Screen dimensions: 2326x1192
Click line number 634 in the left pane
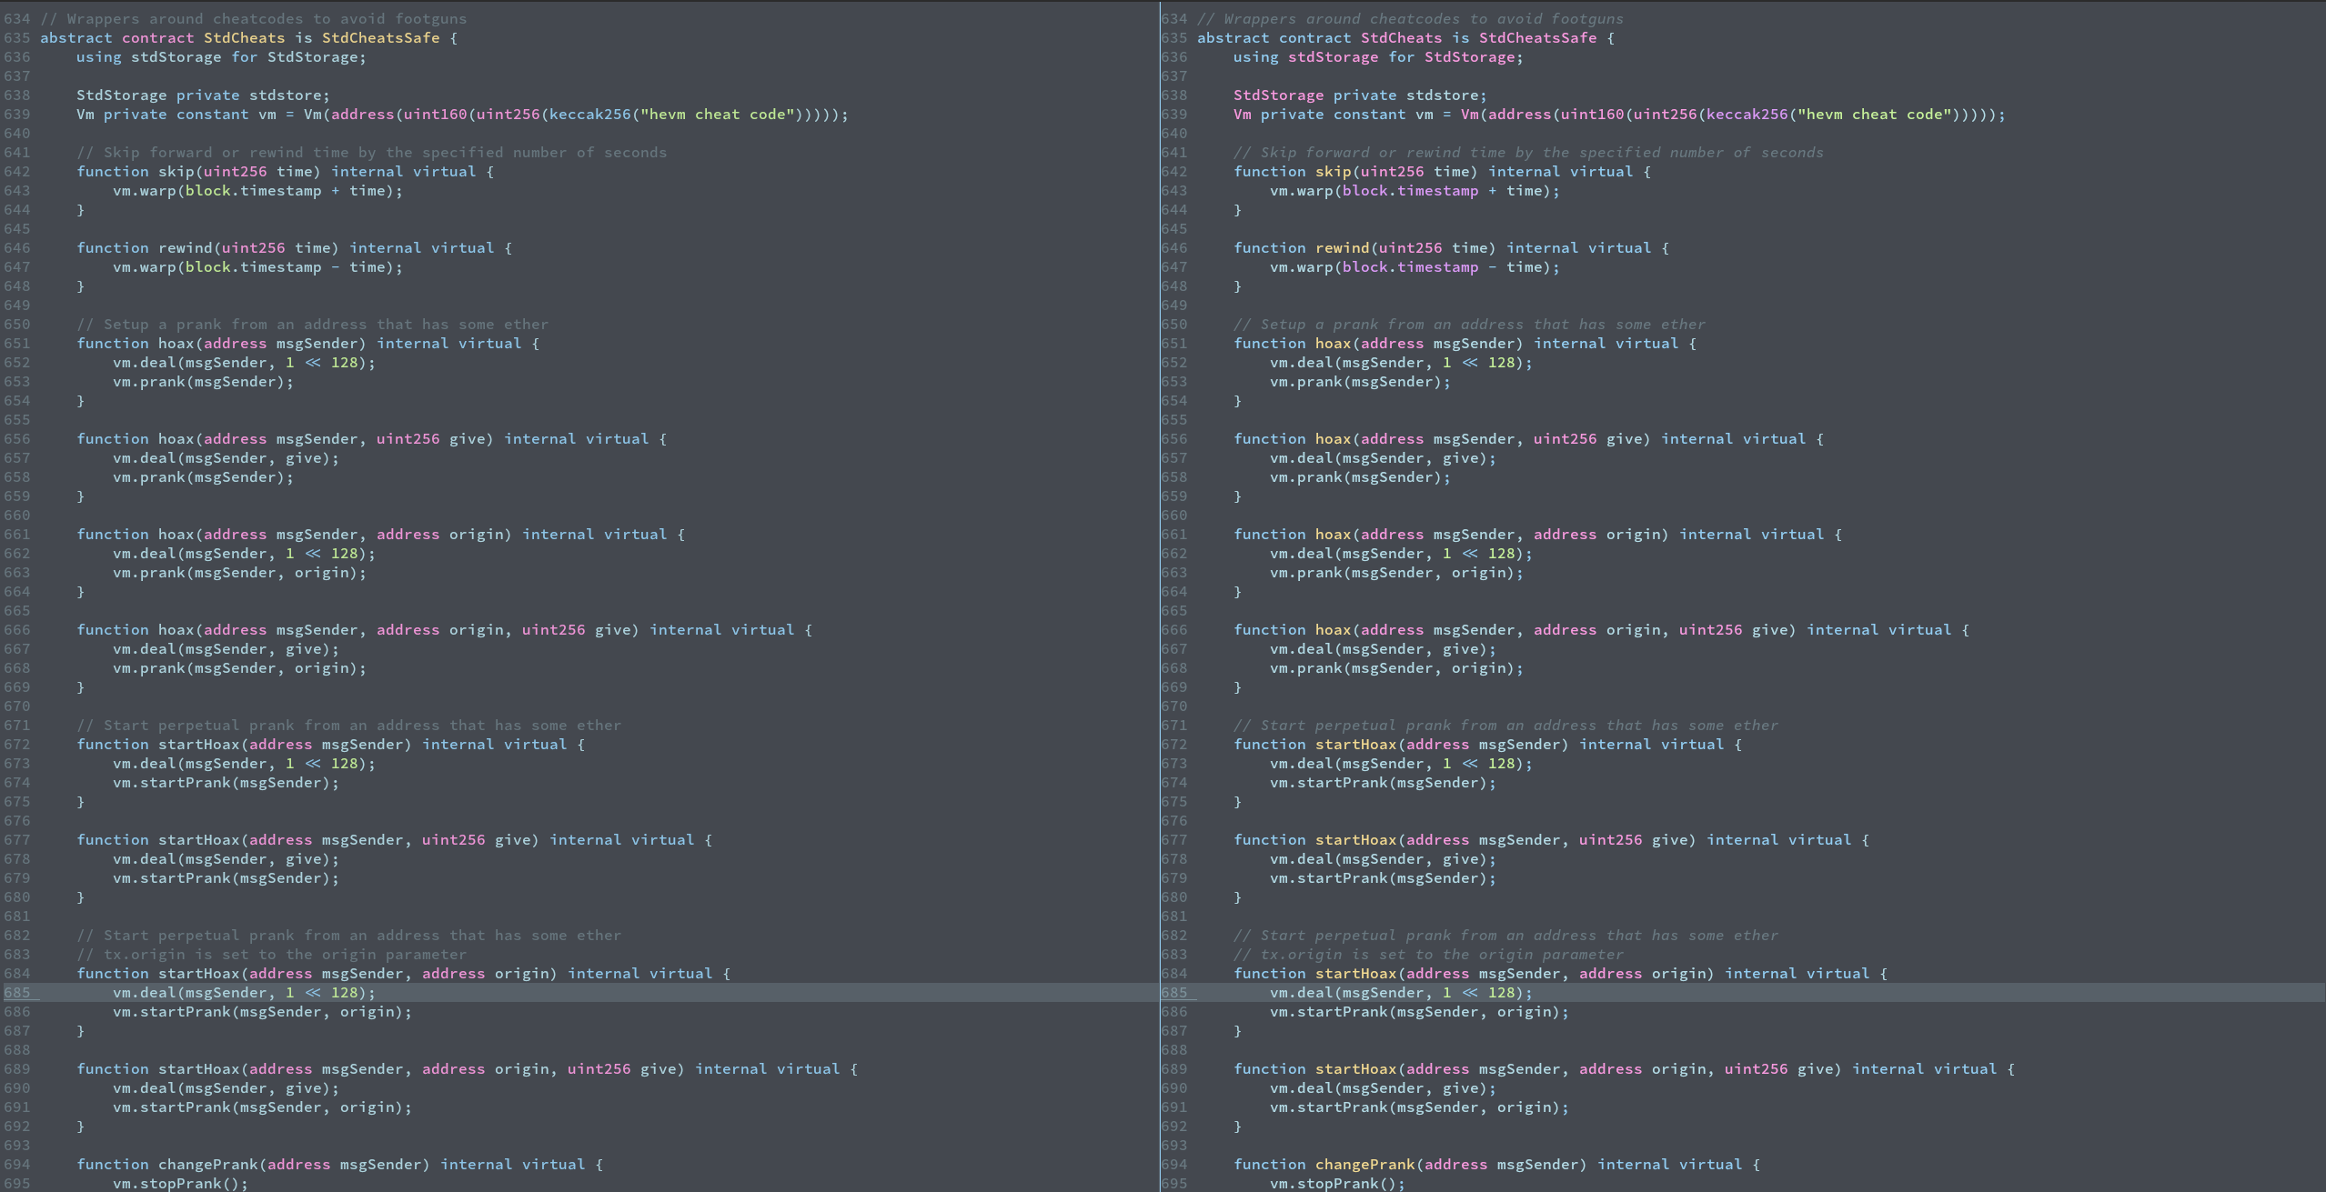(x=16, y=19)
